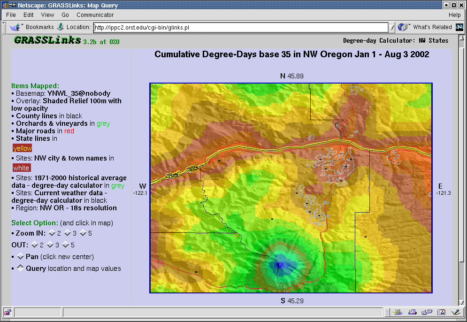Click the vertical scrollbar down arrow
The width and height of the screenshot is (467, 322).
[x=462, y=302]
